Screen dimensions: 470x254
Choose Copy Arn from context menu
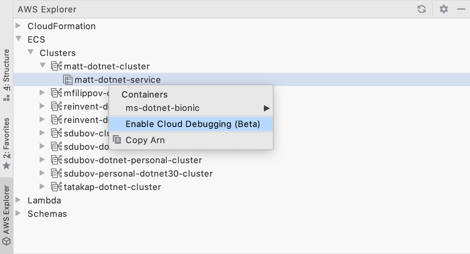145,140
